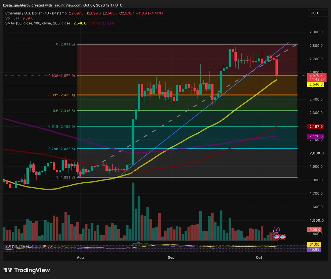Click the kosta_gushterov attribution text at top
The width and height of the screenshot is (331, 279).
tap(63, 5)
